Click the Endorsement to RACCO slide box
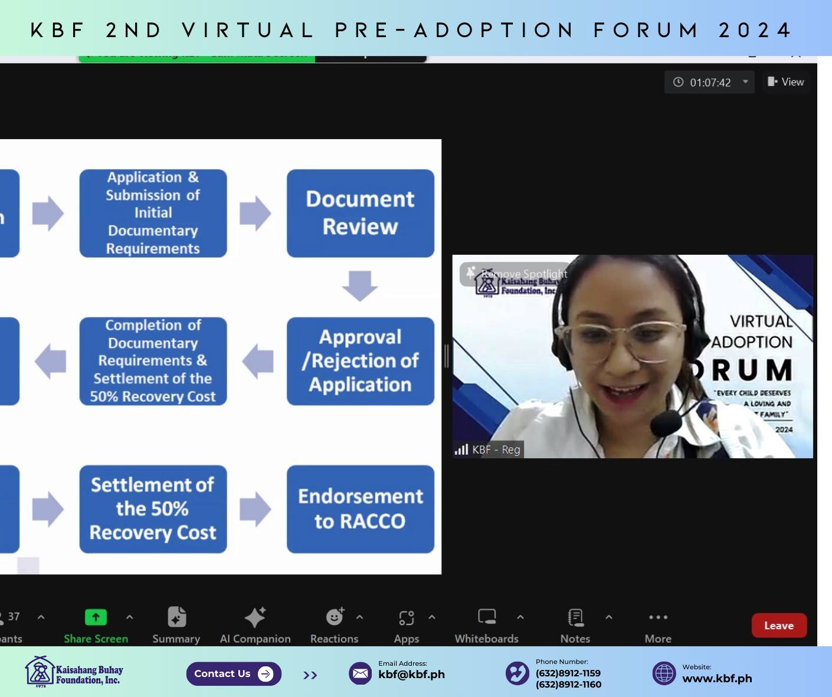Image resolution: width=832 pixels, height=697 pixels. tap(361, 509)
